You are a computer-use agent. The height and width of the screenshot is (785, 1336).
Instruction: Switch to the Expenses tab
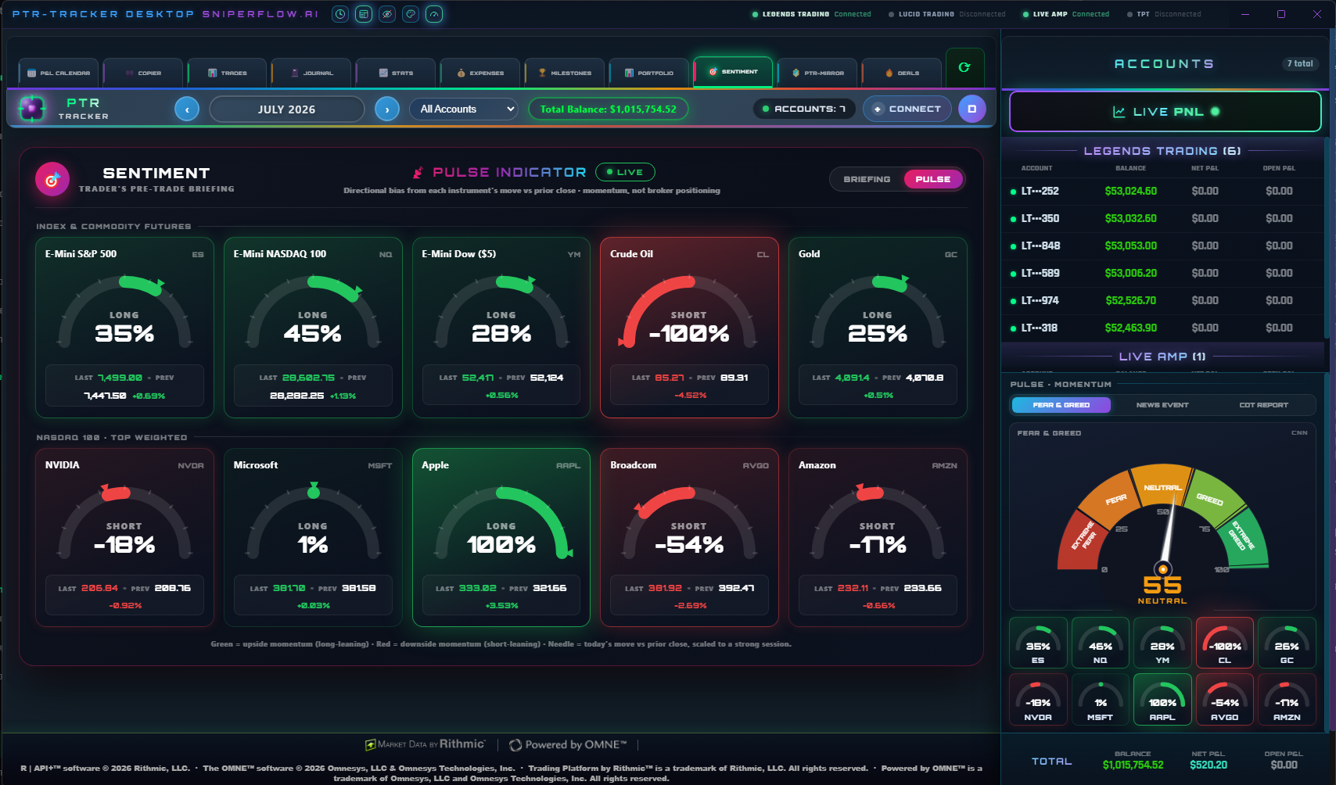[x=481, y=73]
